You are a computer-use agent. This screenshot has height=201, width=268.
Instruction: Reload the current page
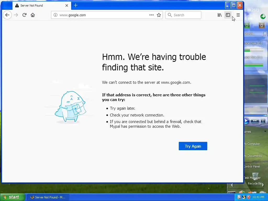(24, 15)
